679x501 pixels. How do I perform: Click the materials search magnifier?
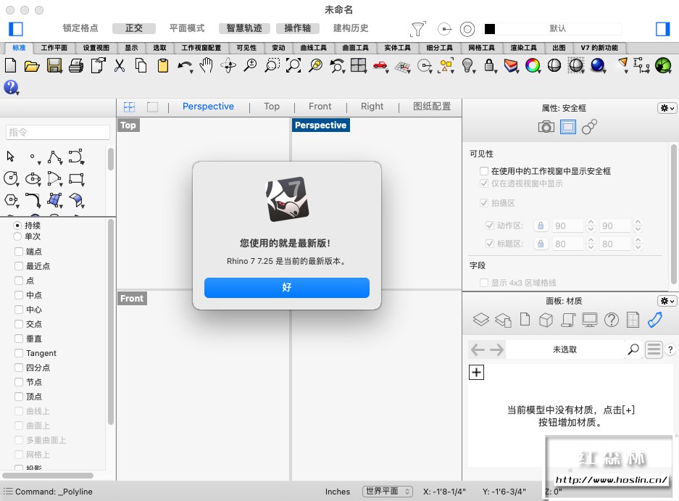633,349
